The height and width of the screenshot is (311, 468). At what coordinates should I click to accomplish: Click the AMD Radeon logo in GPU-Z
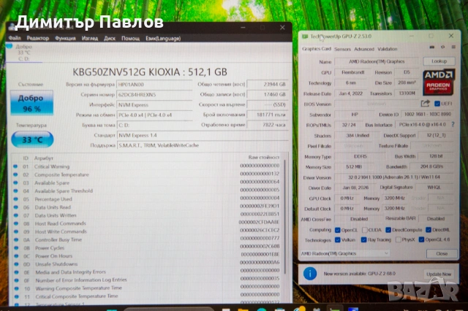point(439,82)
